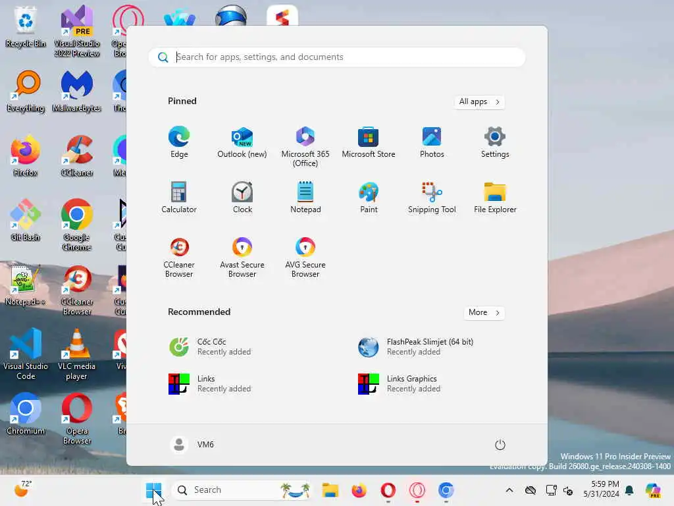Click the monitor-shaped network tray icon

[551, 490]
